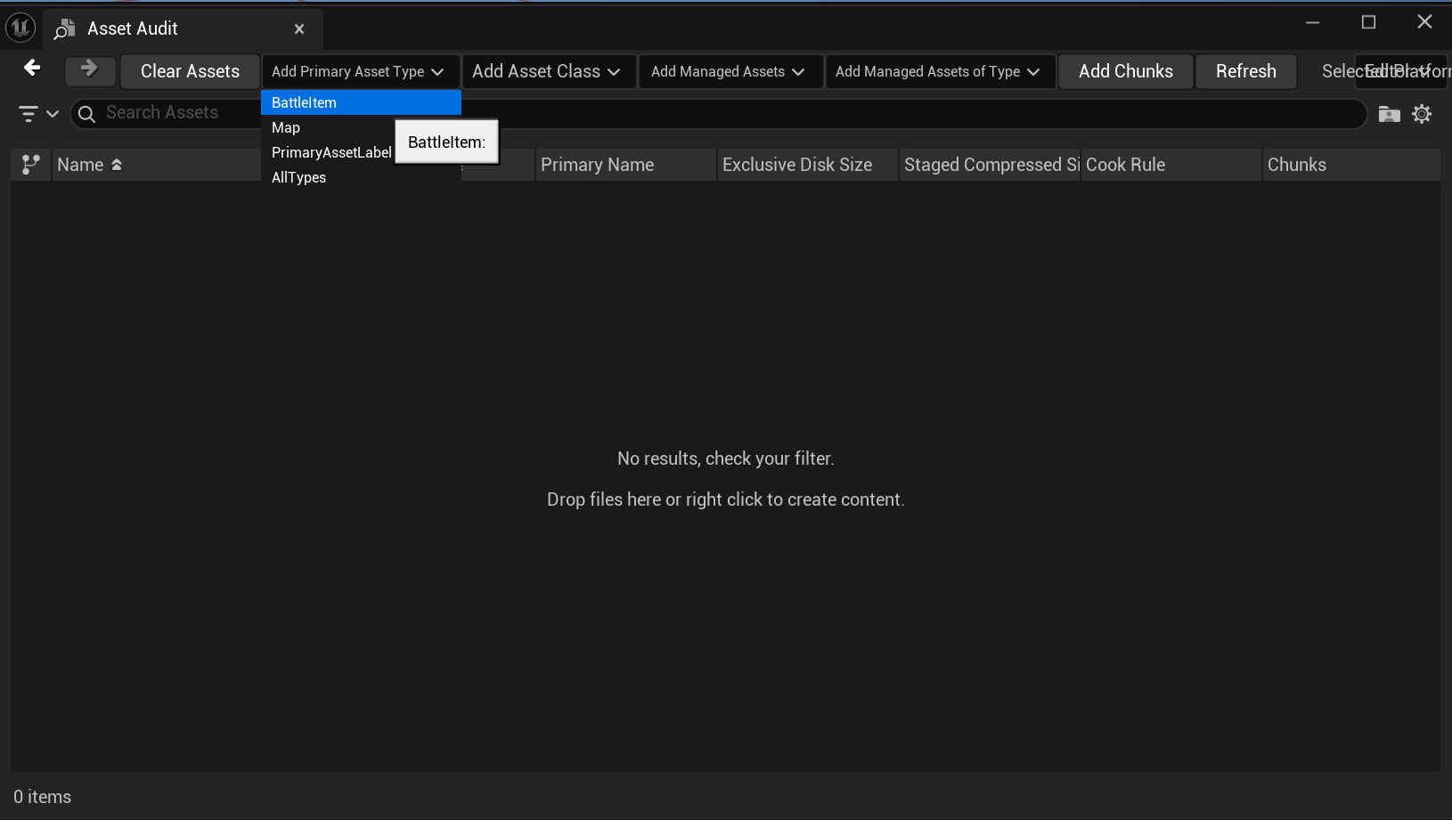Open the Selected Platform dropdown

click(x=1402, y=71)
